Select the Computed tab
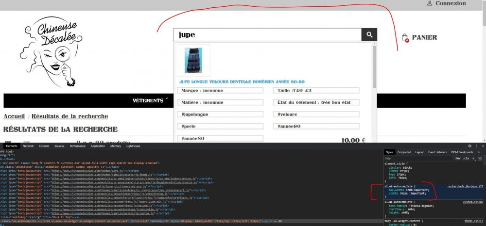Image resolution: width=486 pixels, height=226 pixels. coord(404,152)
